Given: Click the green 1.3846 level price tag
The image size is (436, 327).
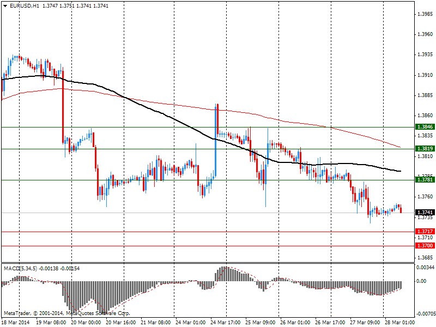Looking at the screenshot, I should [x=425, y=127].
